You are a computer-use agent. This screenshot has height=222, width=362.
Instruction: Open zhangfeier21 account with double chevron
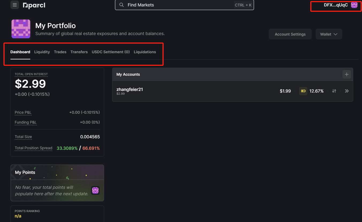tap(347, 91)
